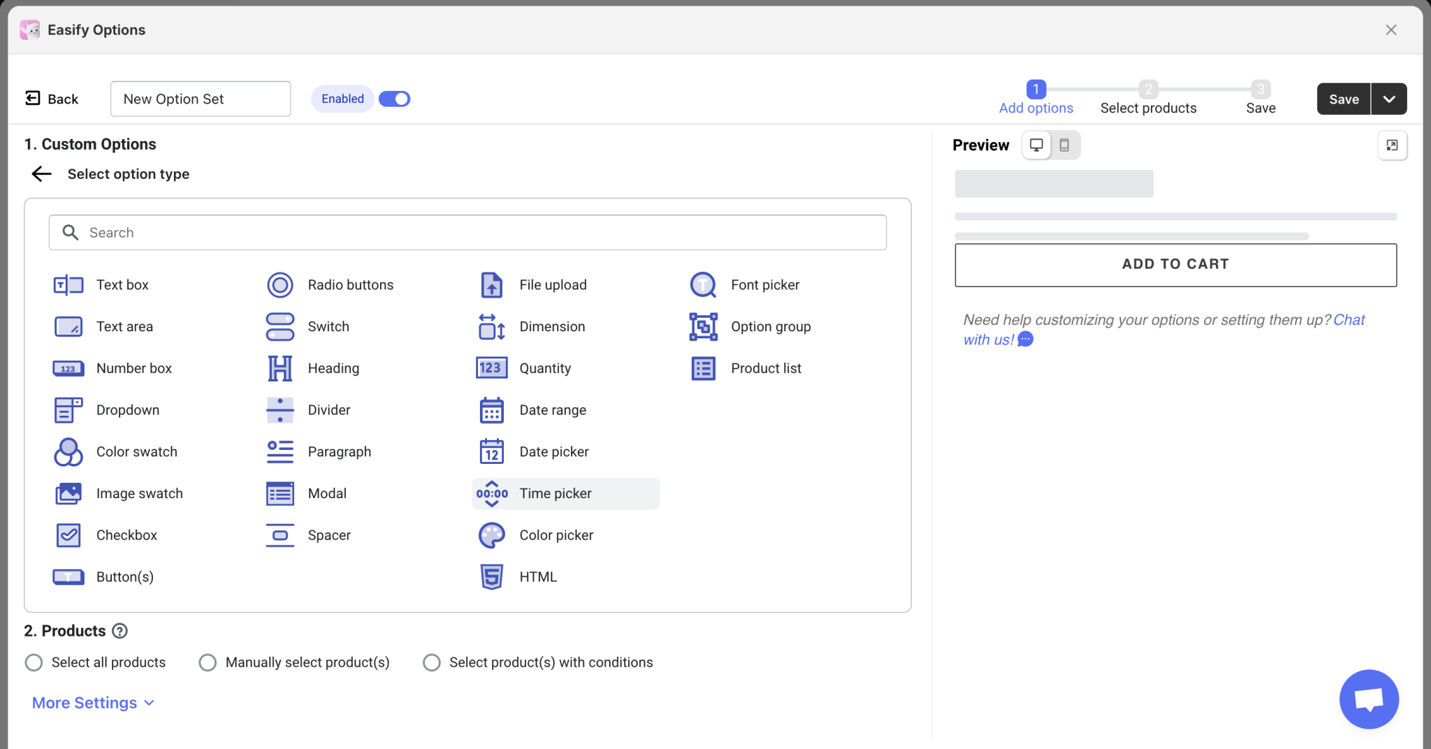Choose the Time picker clock icon

492,493
